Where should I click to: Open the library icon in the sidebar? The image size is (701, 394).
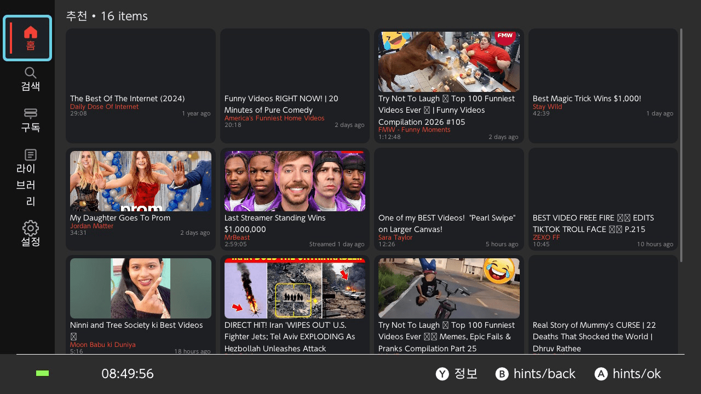[x=31, y=155]
